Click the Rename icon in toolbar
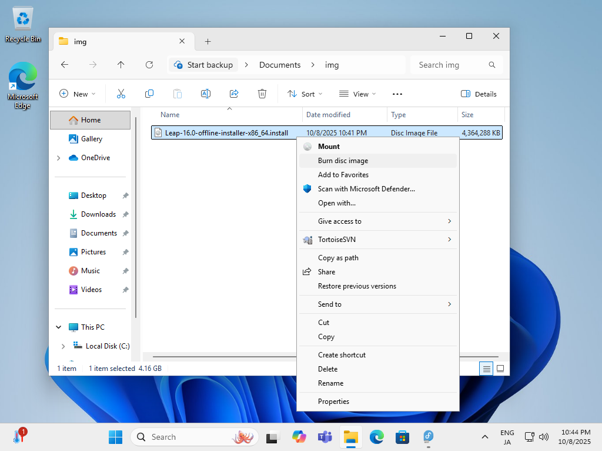 click(206, 94)
